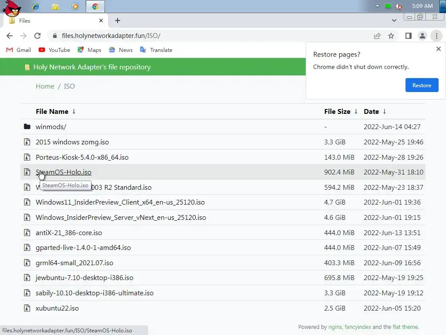The width and height of the screenshot is (446, 335).
Task: Open the side panel icon
Action: click(409, 36)
